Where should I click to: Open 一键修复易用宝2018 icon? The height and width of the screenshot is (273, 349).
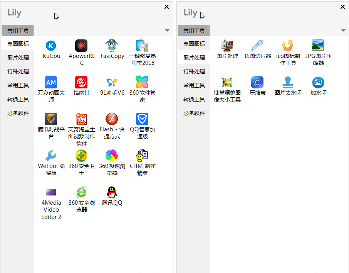click(x=142, y=46)
